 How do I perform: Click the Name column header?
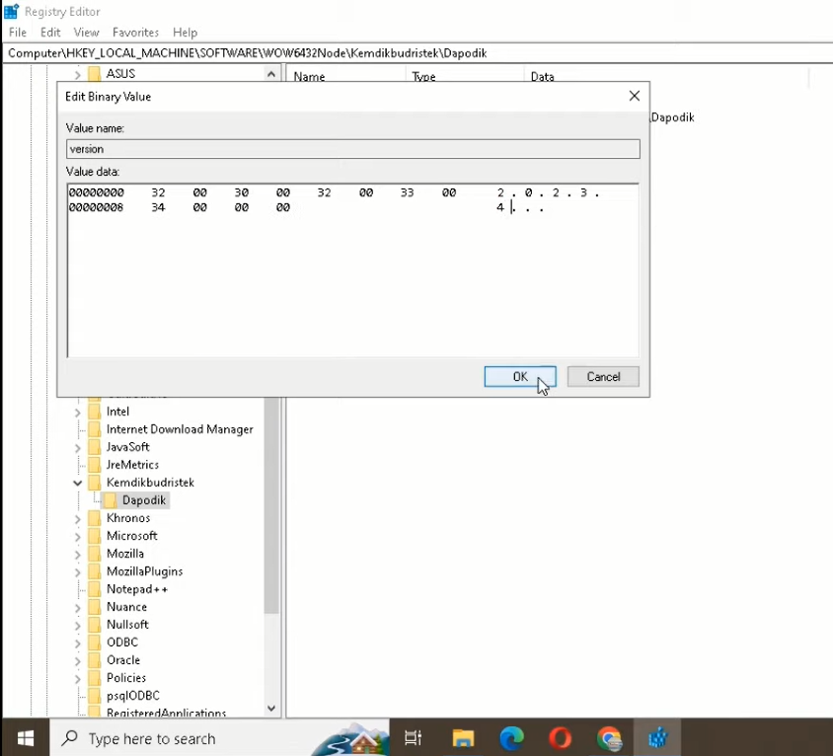(345, 77)
